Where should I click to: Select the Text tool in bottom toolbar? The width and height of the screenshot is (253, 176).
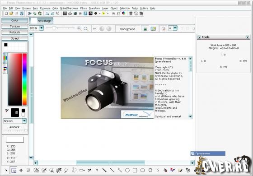[97, 170]
